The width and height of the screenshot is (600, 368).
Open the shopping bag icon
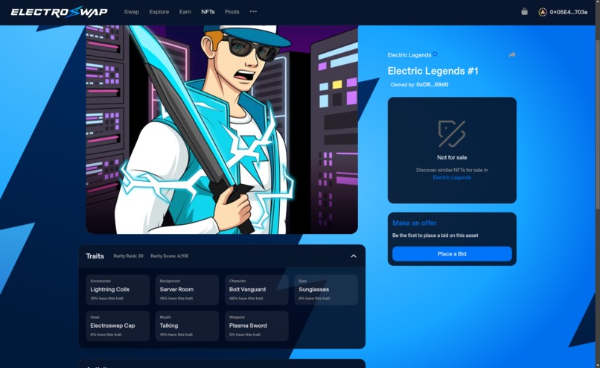[524, 11]
